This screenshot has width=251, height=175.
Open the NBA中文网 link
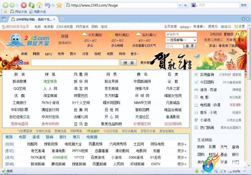[x=142, y=103]
